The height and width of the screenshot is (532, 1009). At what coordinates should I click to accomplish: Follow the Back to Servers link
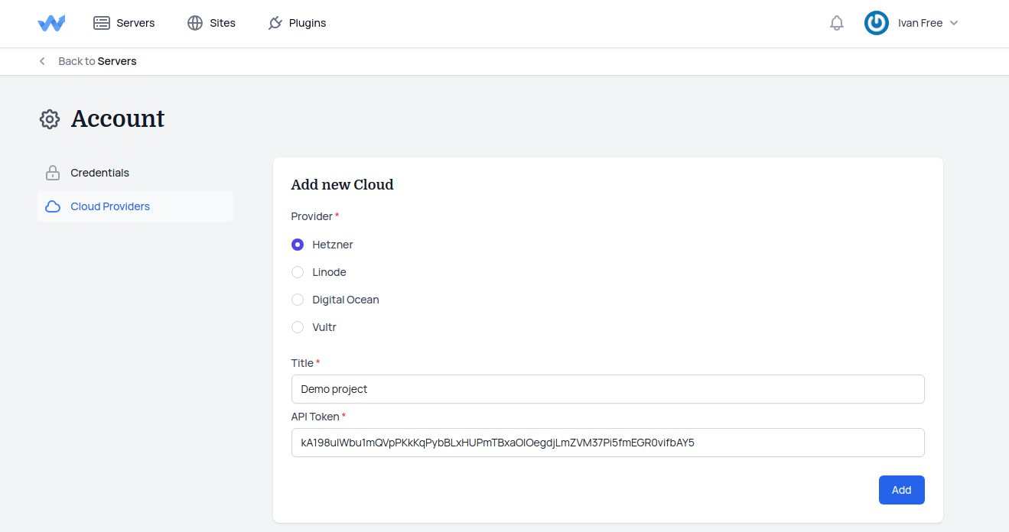coord(97,61)
